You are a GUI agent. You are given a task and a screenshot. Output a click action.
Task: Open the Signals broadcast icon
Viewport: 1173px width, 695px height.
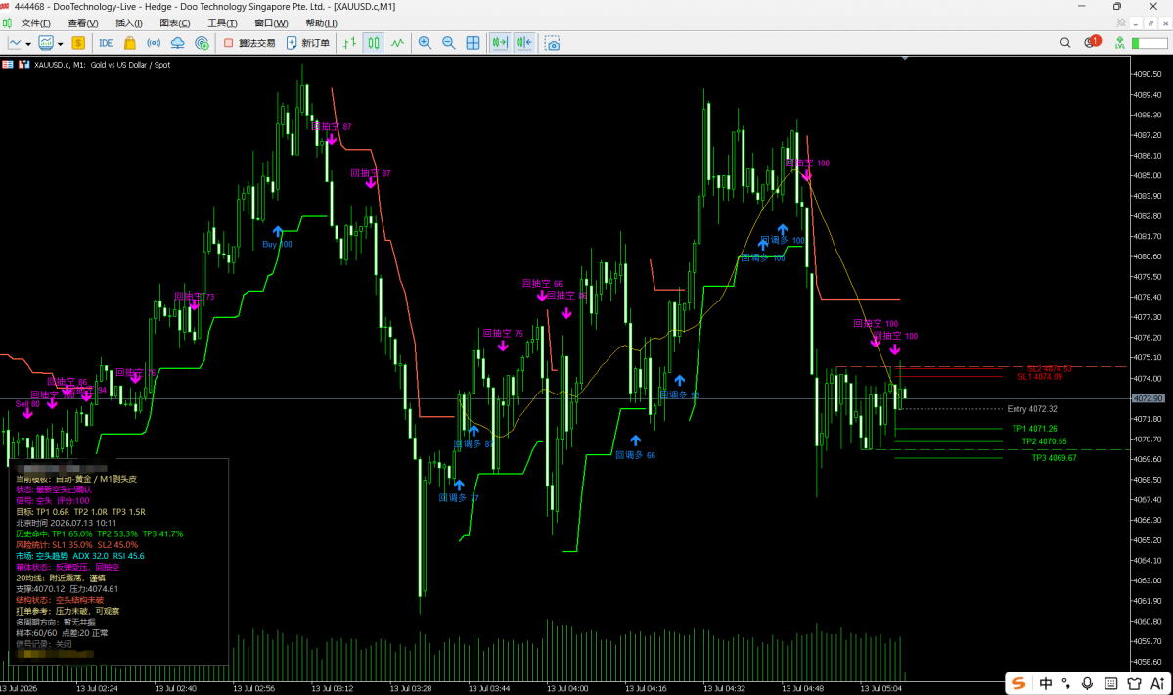154,43
